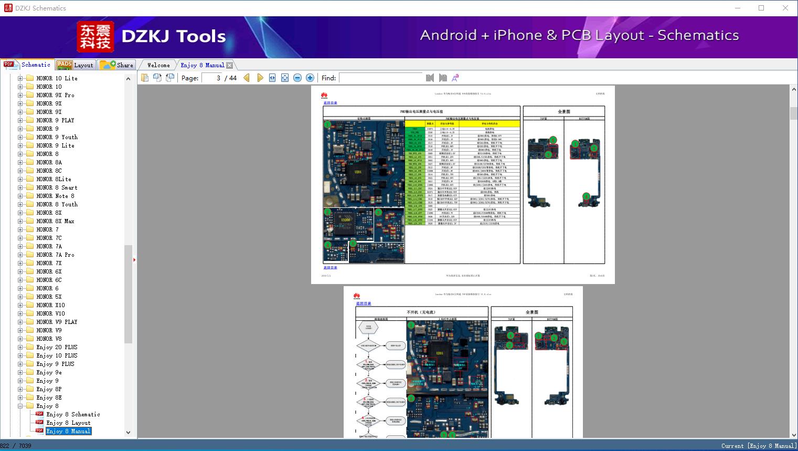Select the HONOR X10 tree item
The height and width of the screenshot is (451, 798).
tap(50, 305)
